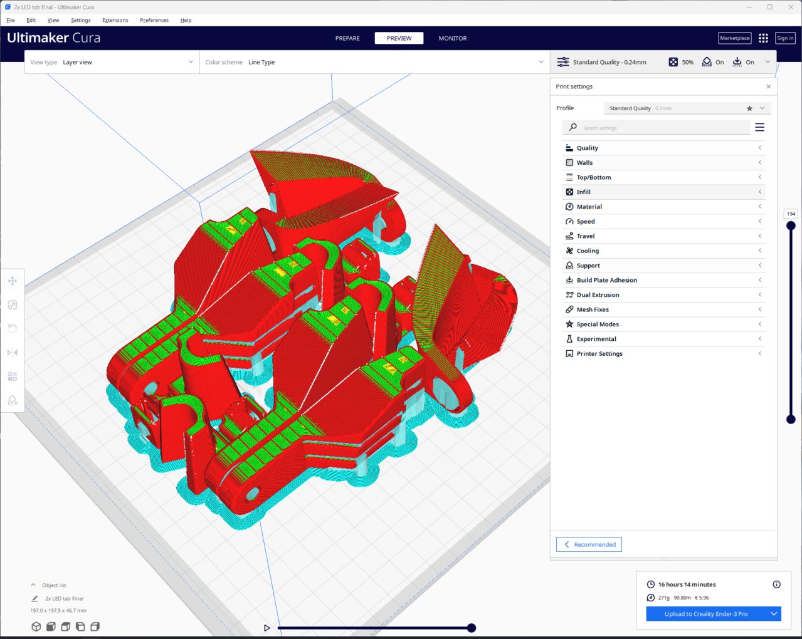Click the clock print time icon
This screenshot has width=802, height=639.
click(650, 584)
